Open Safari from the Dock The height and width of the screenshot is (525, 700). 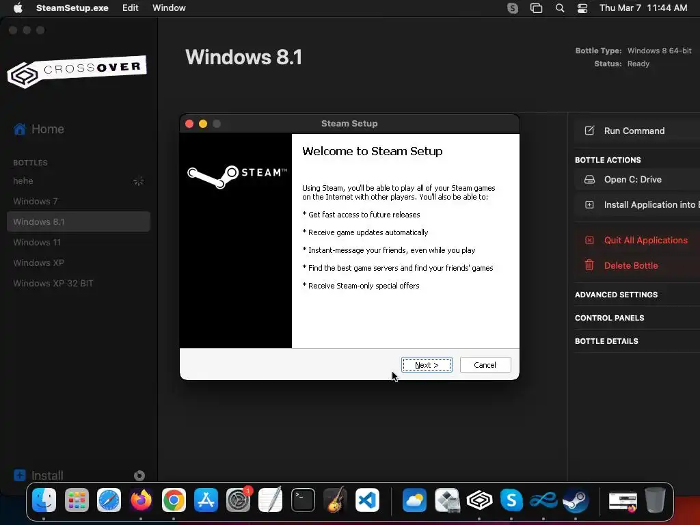[x=109, y=500]
